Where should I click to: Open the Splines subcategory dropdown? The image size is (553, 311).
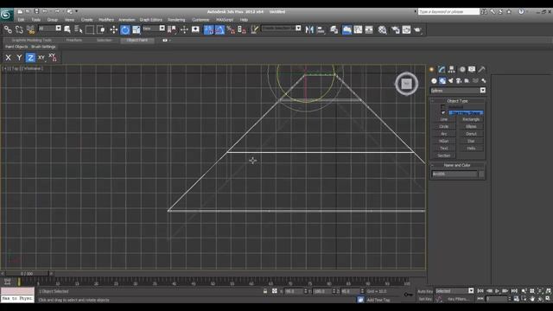click(x=458, y=91)
